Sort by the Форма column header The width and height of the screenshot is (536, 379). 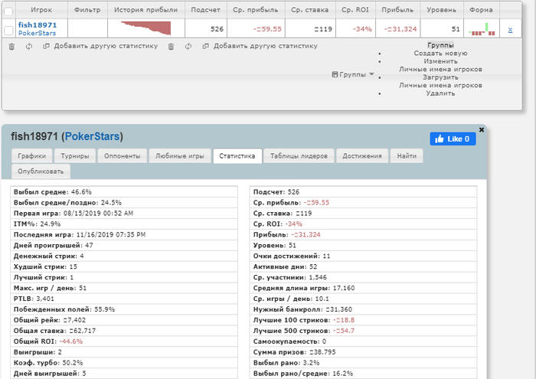click(482, 10)
